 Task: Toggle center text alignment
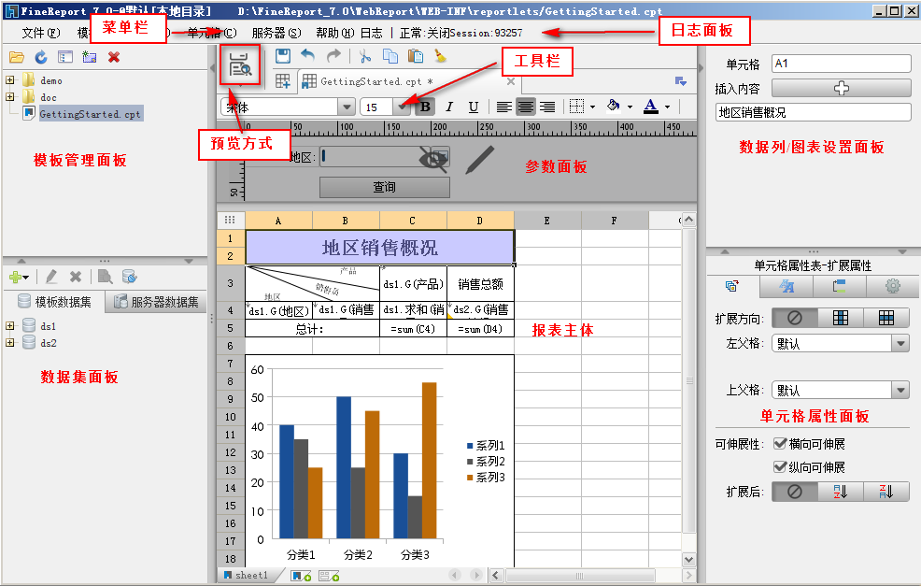526,107
